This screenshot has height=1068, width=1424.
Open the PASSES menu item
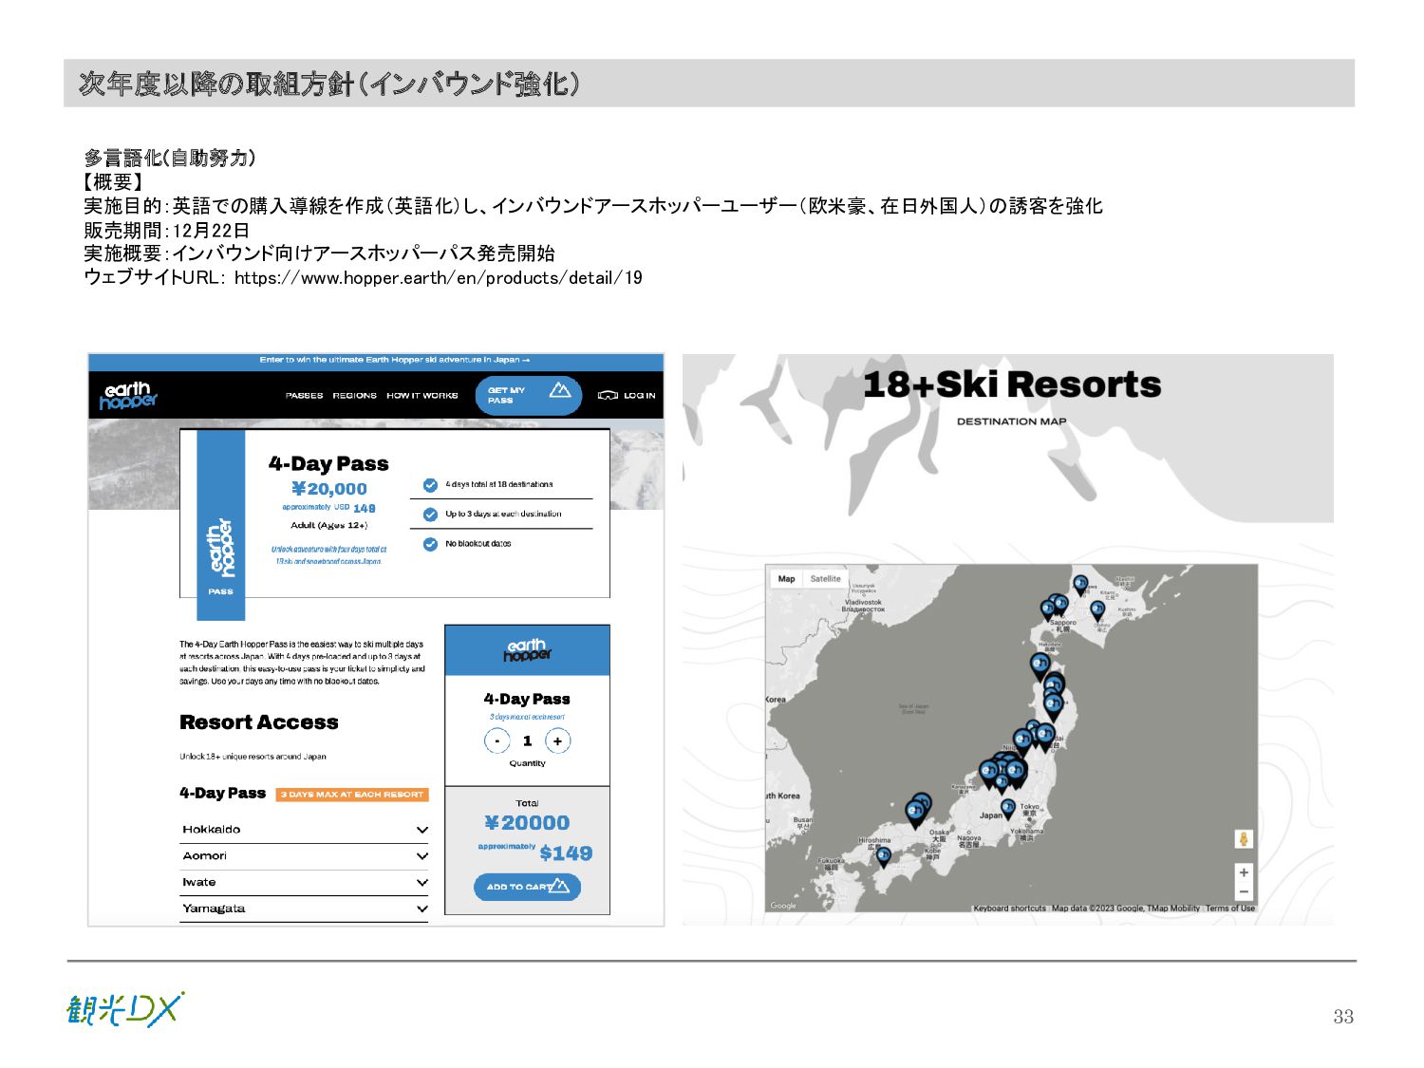(x=304, y=396)
